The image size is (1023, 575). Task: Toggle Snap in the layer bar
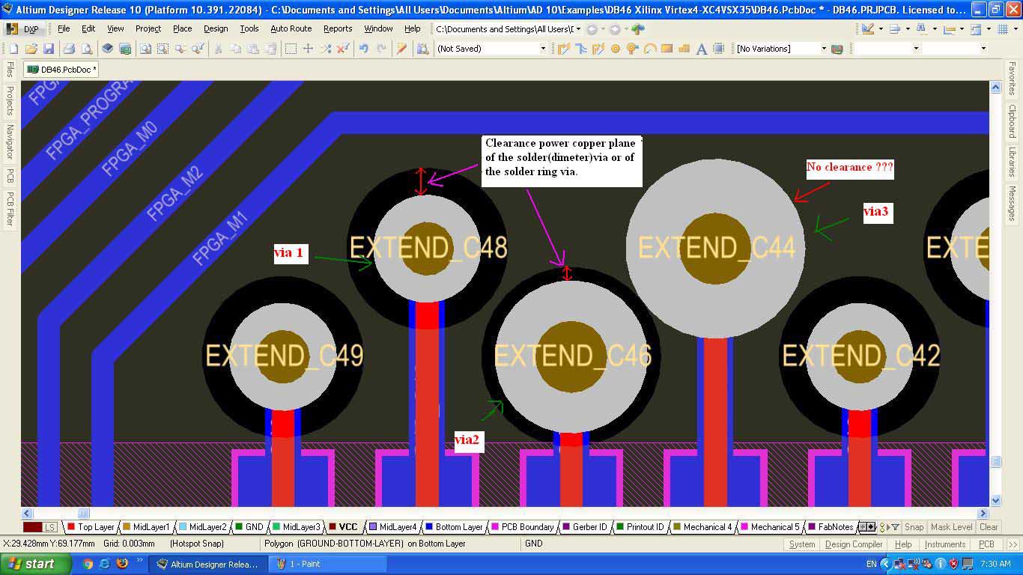click(914, 527)
